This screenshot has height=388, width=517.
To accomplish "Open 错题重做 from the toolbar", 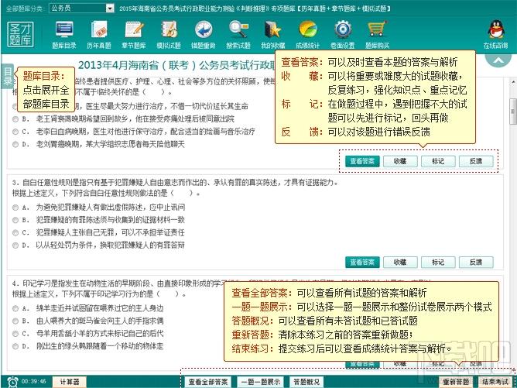I will (204, 31).
